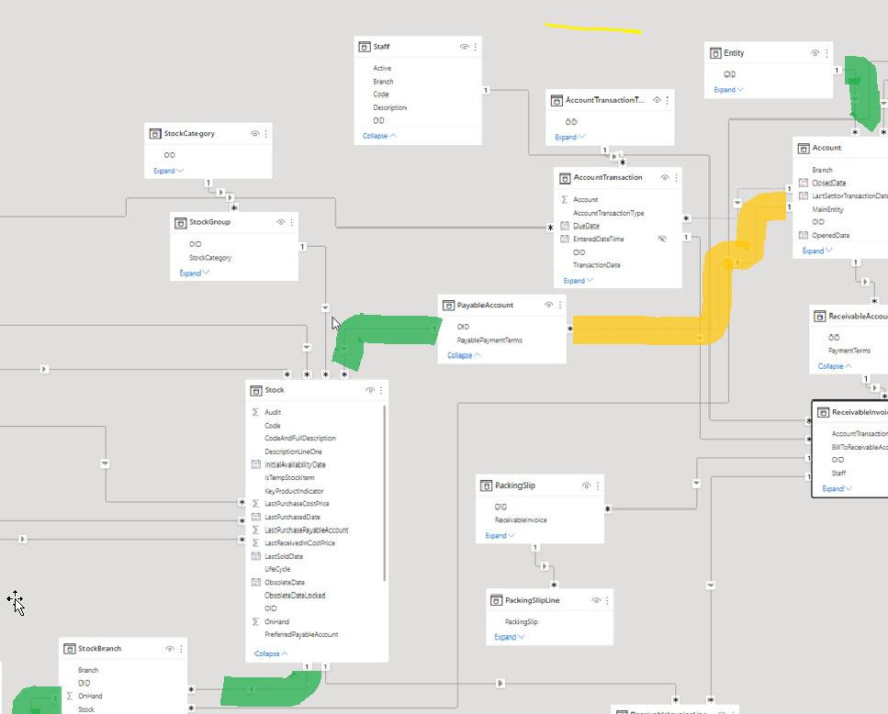Viewport: 888px width, 714px height.
Task: Select the LastPurchaseCostPrice field in Stock
Action: pos(297,504)
